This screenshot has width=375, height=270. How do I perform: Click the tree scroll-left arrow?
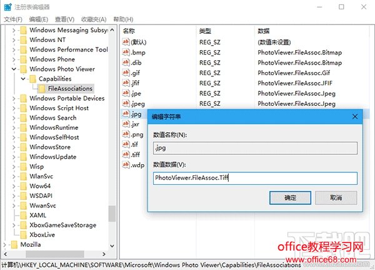click(x=5, y=254)
